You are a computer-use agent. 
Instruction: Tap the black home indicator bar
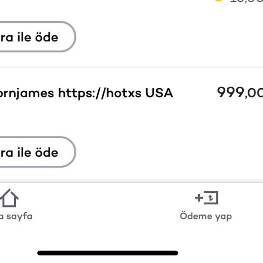(108, 253)
